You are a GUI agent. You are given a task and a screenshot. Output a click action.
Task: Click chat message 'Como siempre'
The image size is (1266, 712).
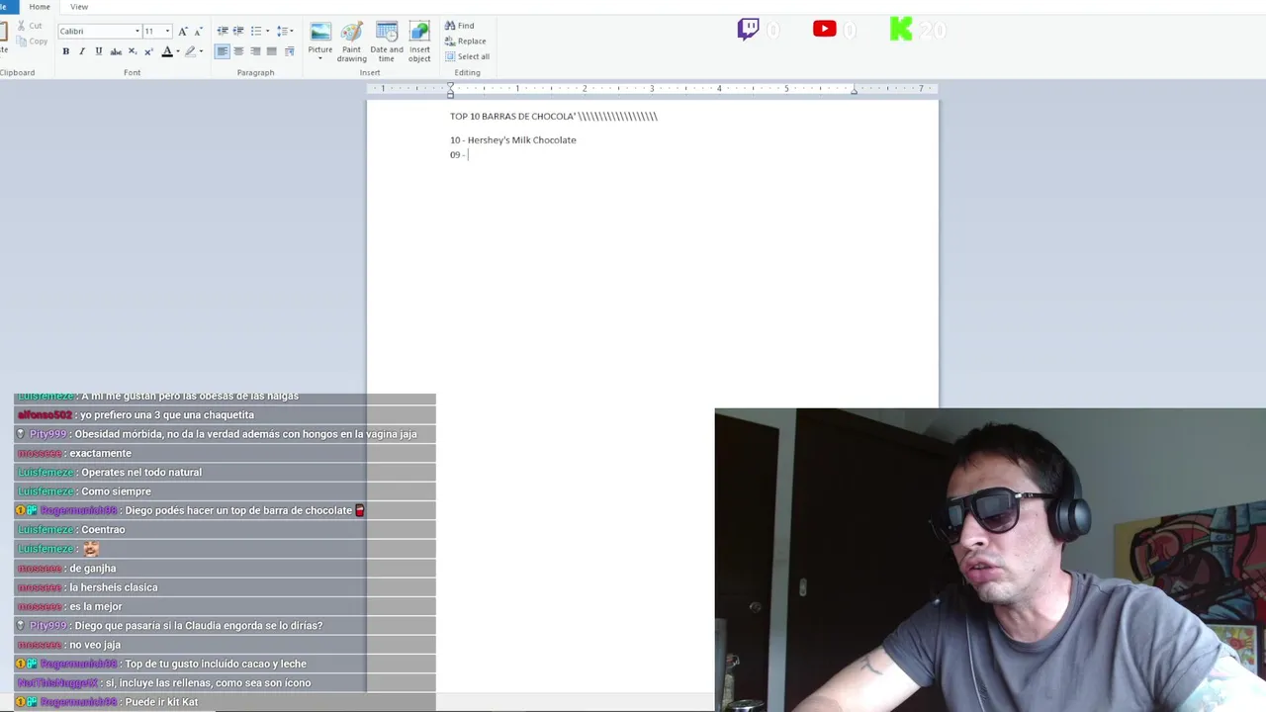[116, 491]
